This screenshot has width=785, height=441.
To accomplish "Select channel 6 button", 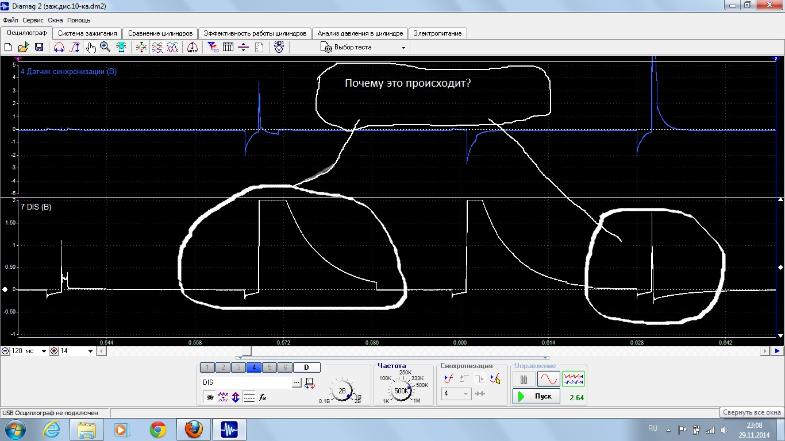I will coord(285,367).
